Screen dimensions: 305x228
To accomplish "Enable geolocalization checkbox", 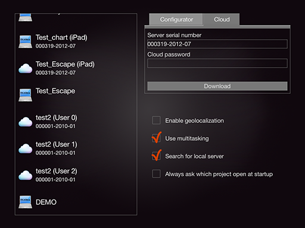I will coord(156,121).
